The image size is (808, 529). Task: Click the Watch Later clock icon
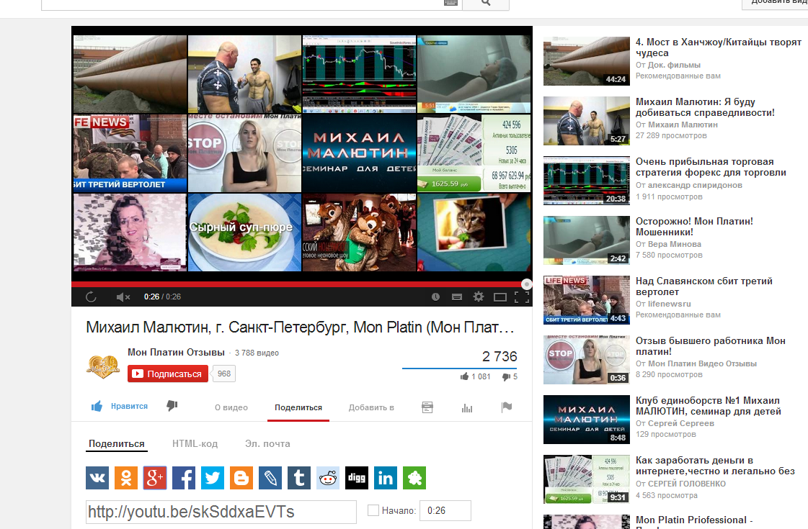pyautogui.click(x=435, y=297)
